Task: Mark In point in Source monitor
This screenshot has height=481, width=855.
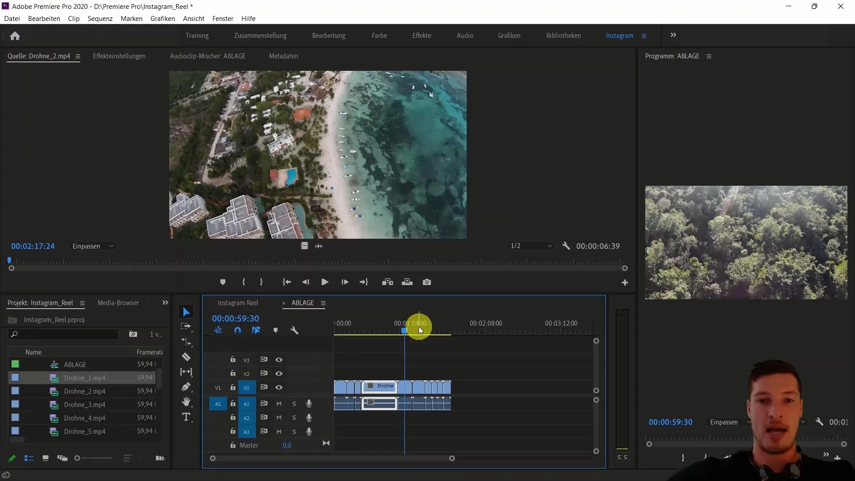Action: click(244, 282)
